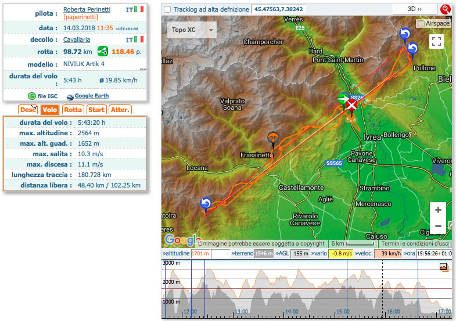
Task: Click the turnpoint marker near Locana
Action: [x=205, y=203]
